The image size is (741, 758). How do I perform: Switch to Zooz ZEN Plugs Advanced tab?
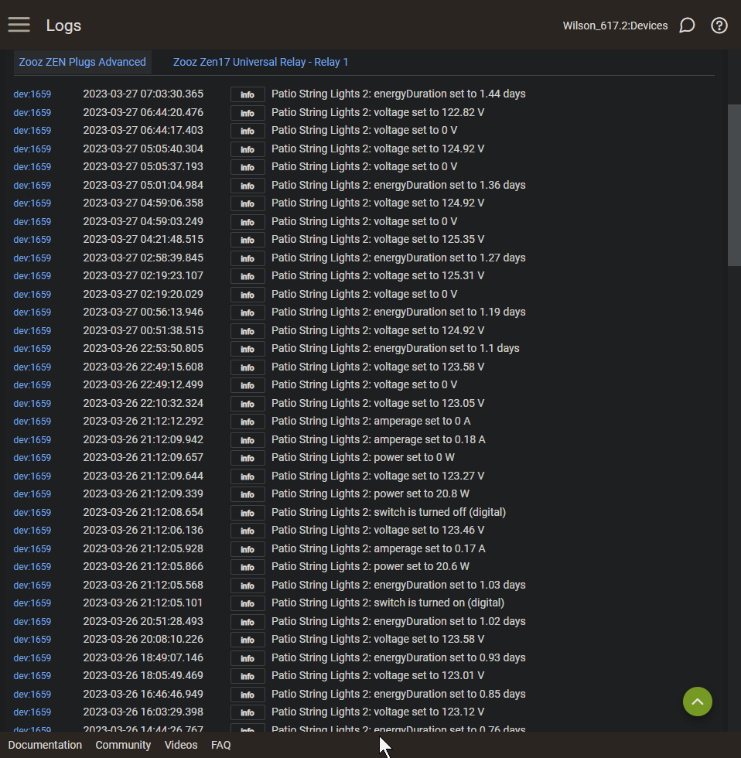[82, 62]
